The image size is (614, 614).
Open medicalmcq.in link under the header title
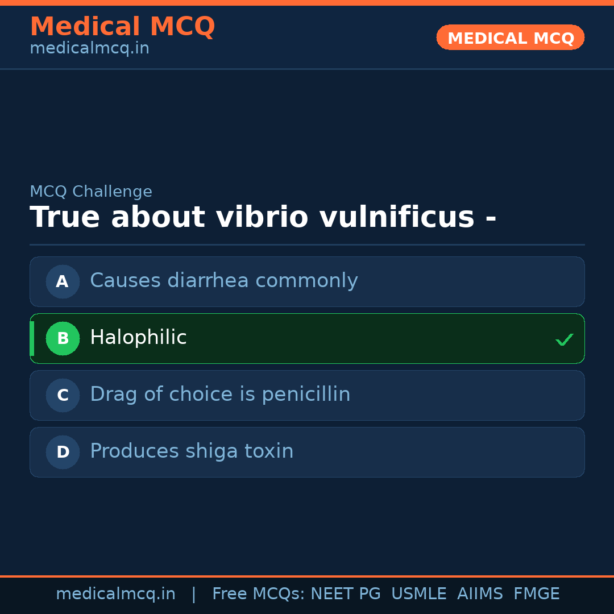(89, 49)
